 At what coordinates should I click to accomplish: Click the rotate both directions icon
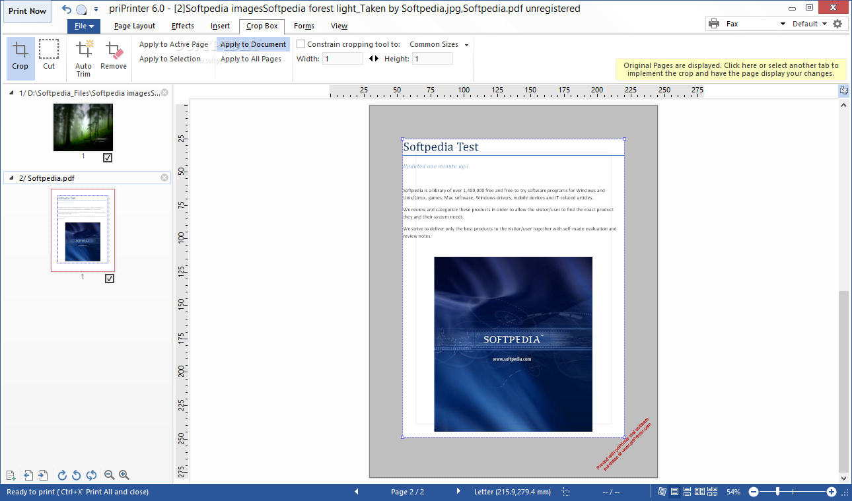point(91,475)
